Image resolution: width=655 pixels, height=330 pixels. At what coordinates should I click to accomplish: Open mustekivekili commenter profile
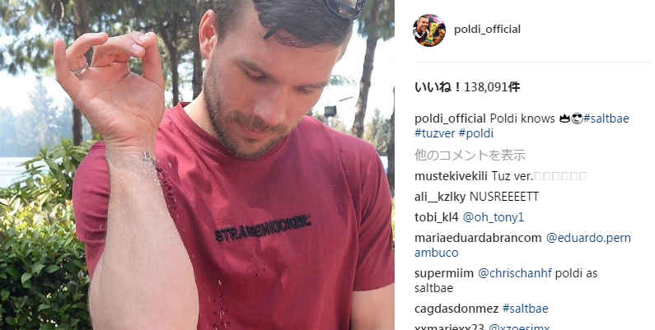click(x=451, y=176)
